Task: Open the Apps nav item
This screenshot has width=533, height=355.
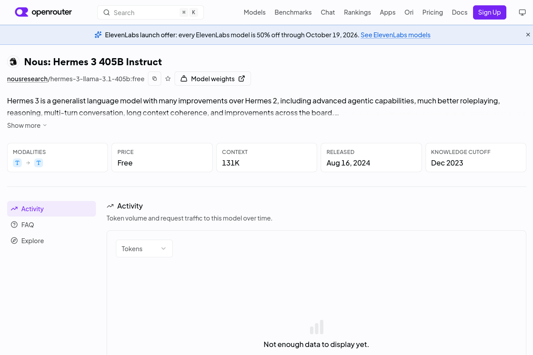Action: pyautogui.click(x=387, y=12)
